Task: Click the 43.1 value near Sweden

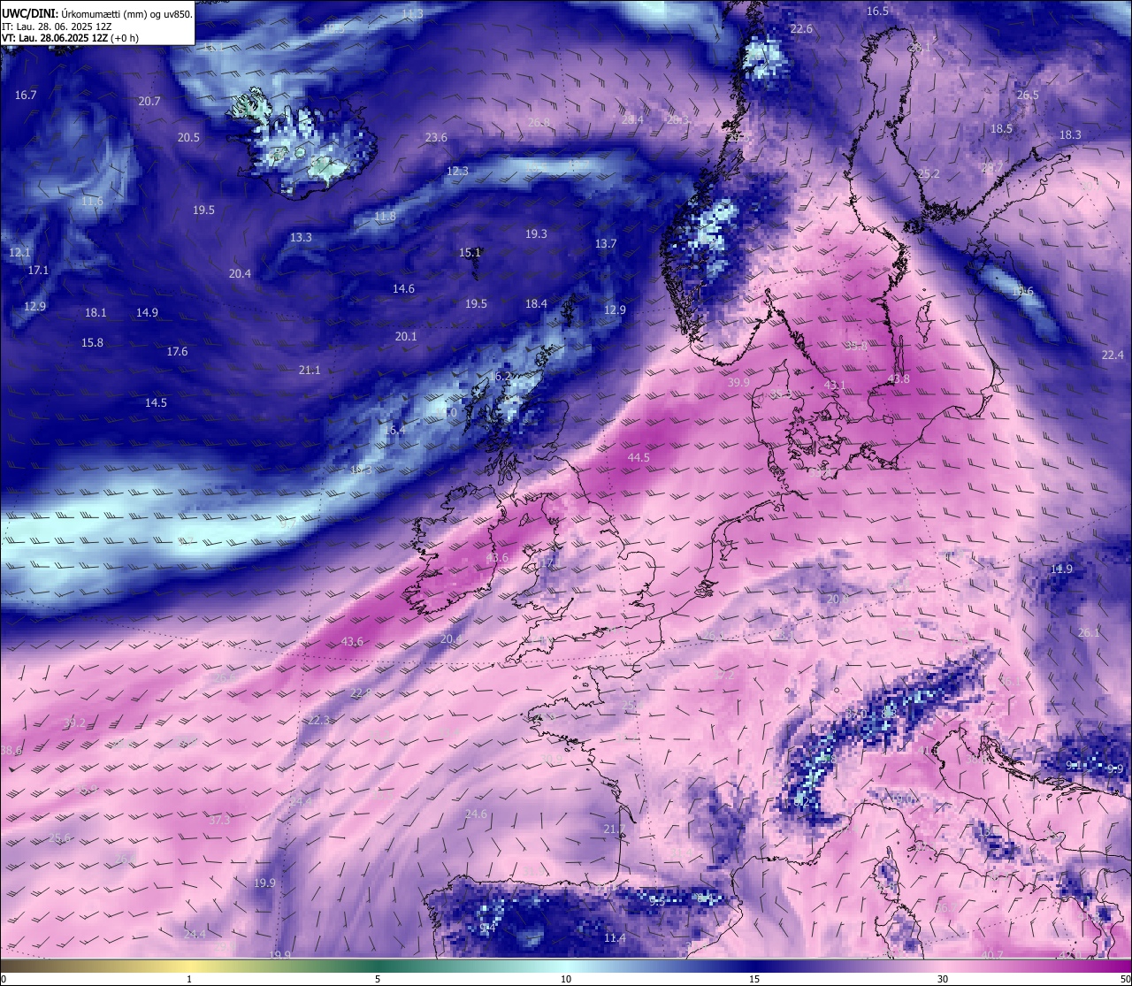Action: [835, 385]
